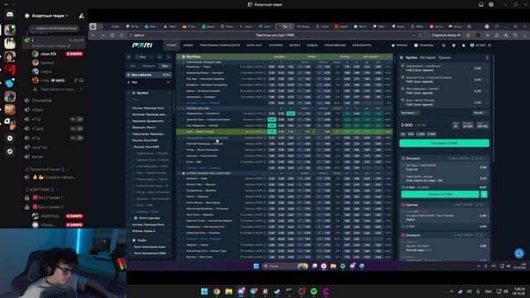
Task: Click the PARI logo in shared browser
Action: click(142, 45)
